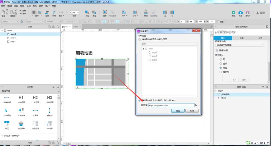Select the Repeater (中继器) widget
Screen dimensions: 271x146
50,125
